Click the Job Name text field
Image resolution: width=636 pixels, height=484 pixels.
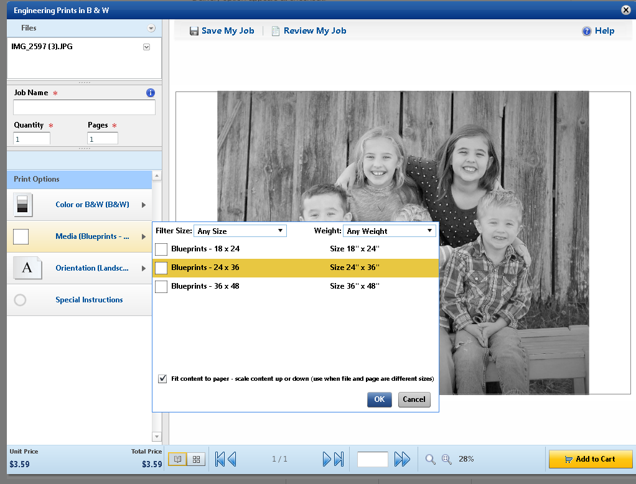(84, 108)
